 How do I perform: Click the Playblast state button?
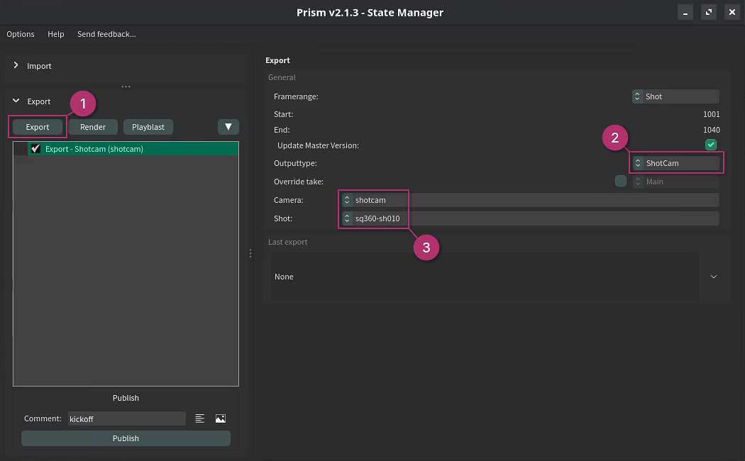coord(148,127)
